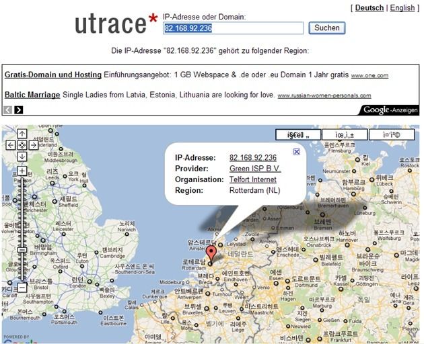This screenshot has height=344, width=424.
Task: Zoom in with the plus button
Action: click(22, 171)
